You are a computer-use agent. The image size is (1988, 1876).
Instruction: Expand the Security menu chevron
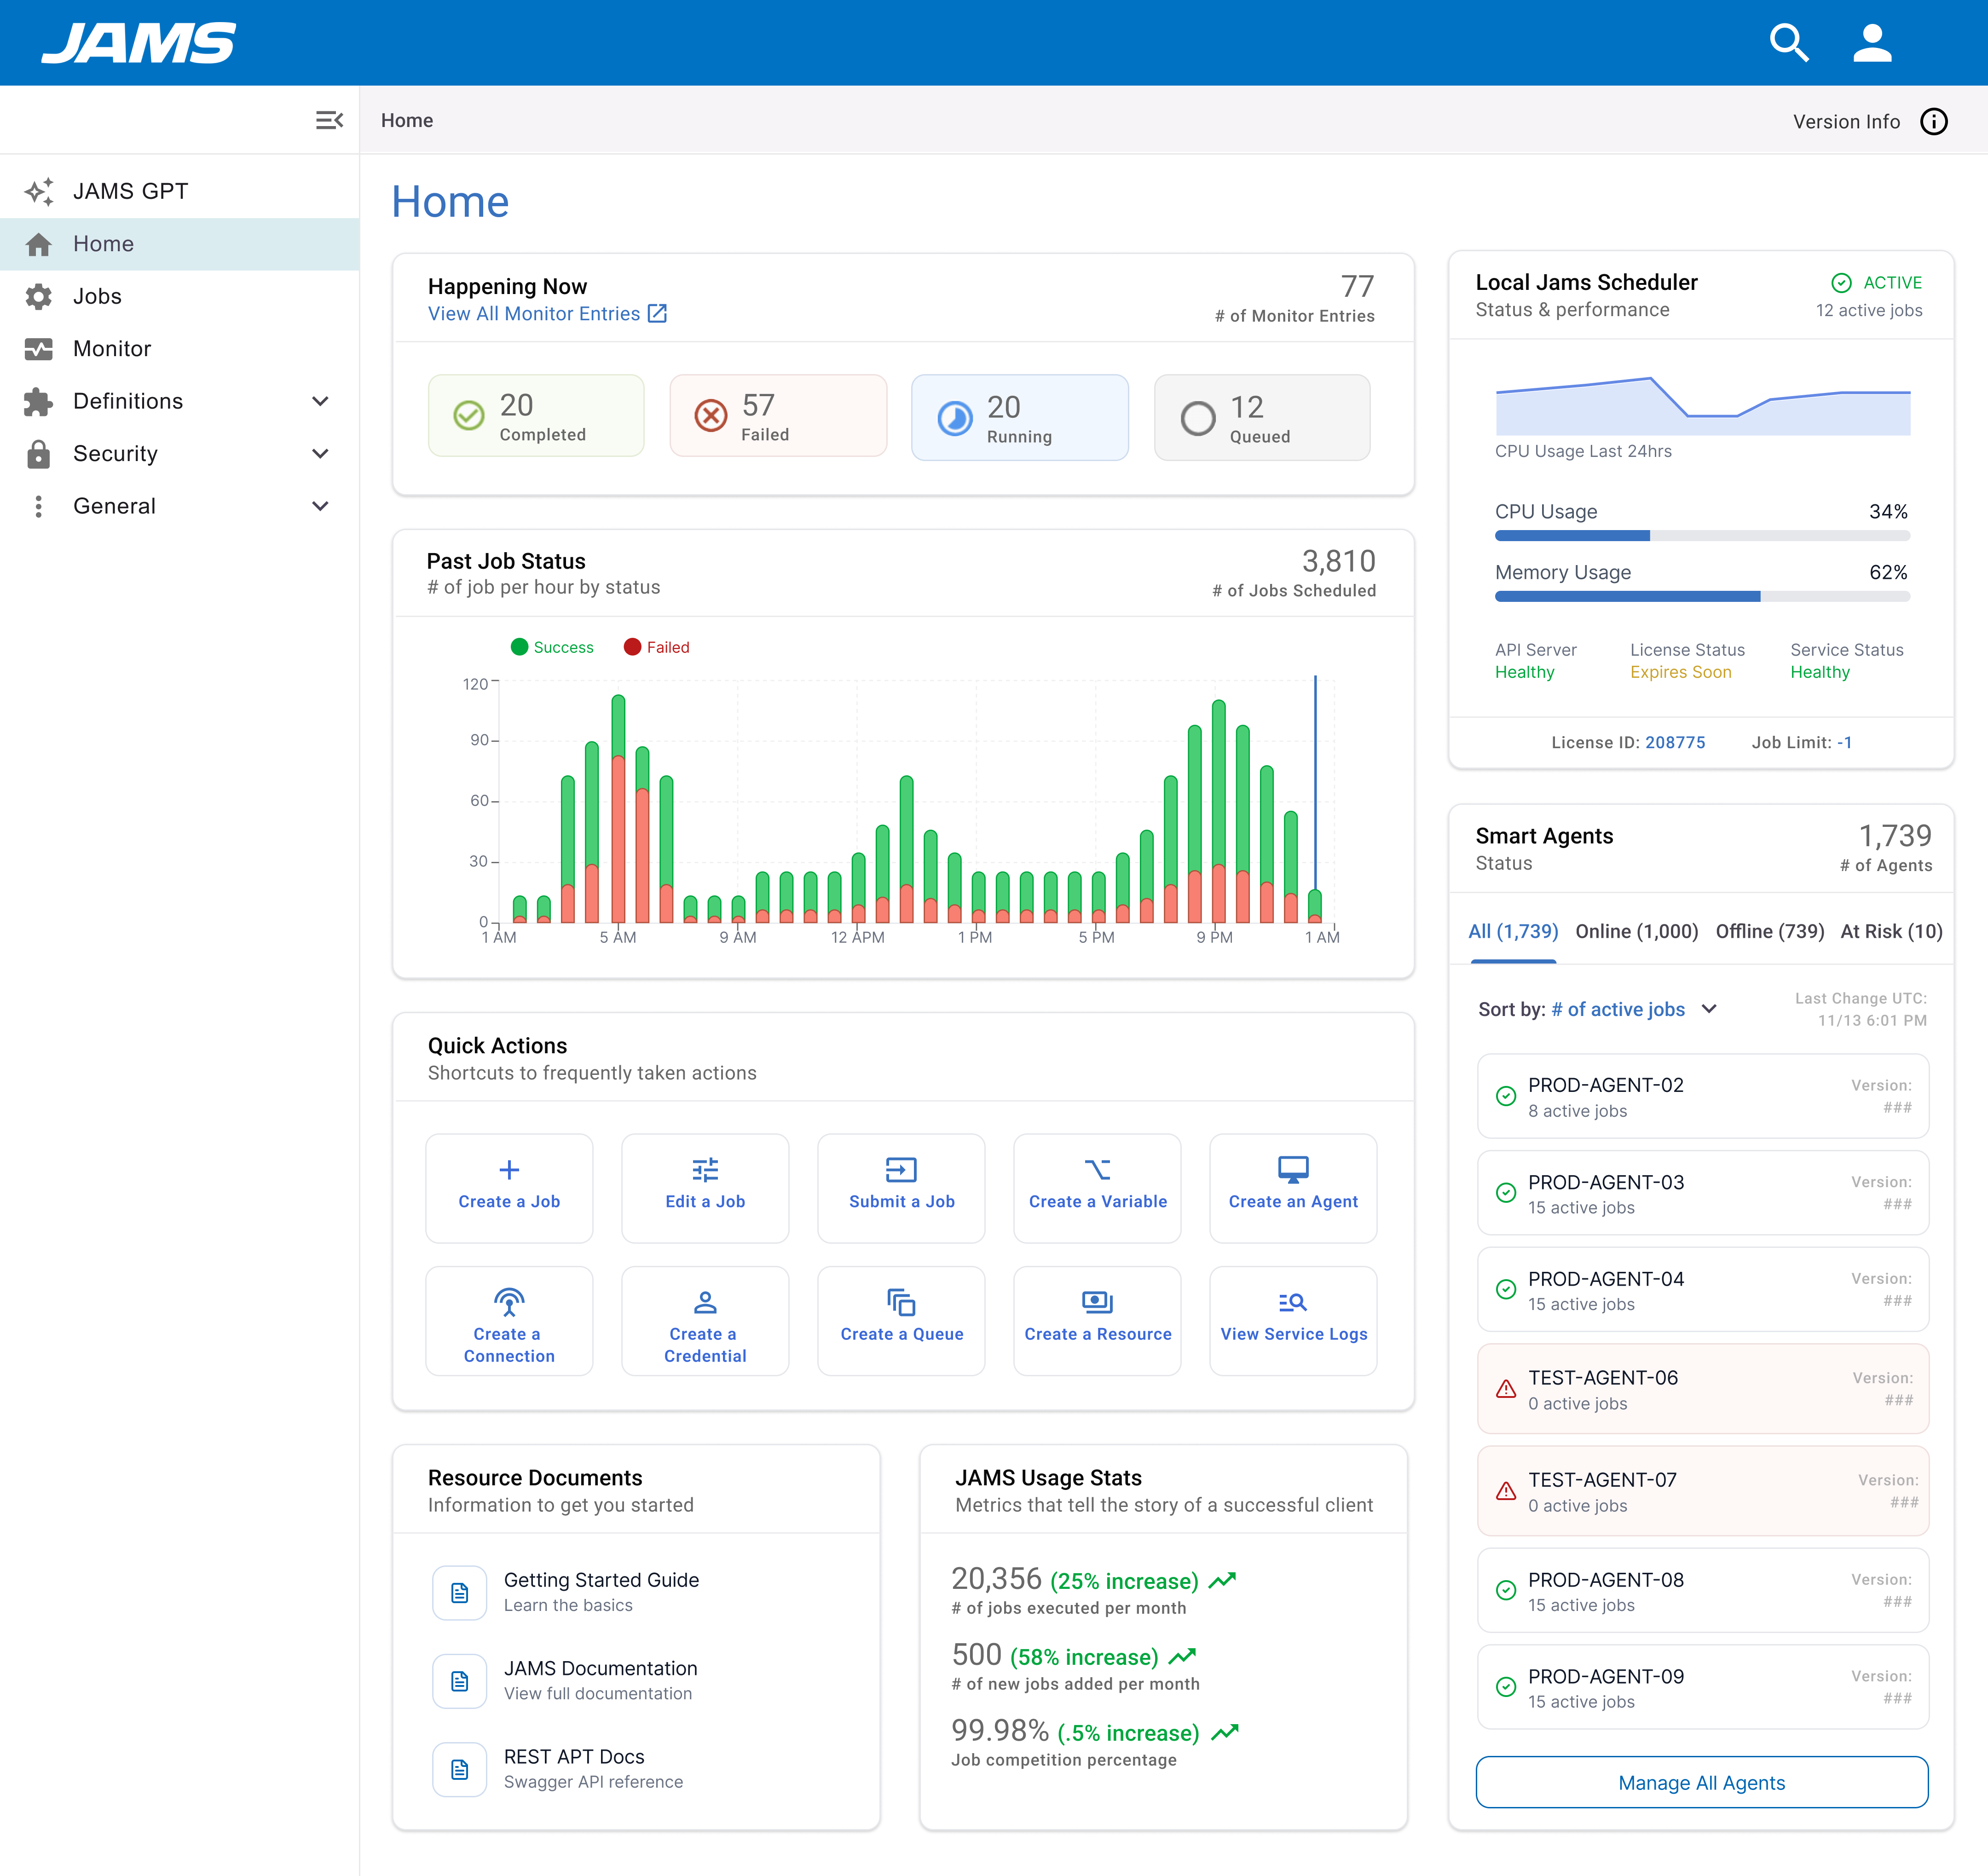coord(320,453)
